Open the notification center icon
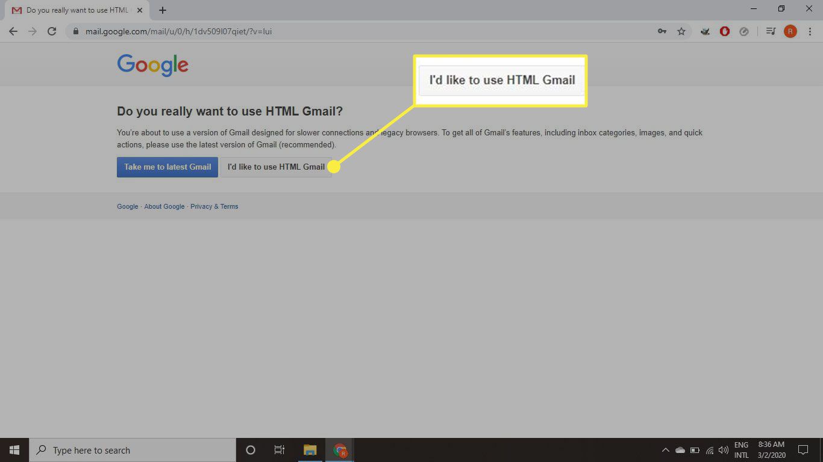The width and height of the screenshot is (823, 462). pos(803,450)
